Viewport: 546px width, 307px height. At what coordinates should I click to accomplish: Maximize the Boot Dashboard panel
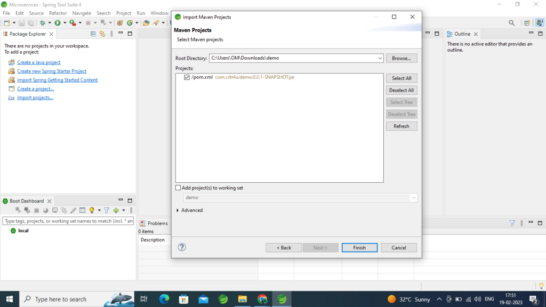coord(130,200)
